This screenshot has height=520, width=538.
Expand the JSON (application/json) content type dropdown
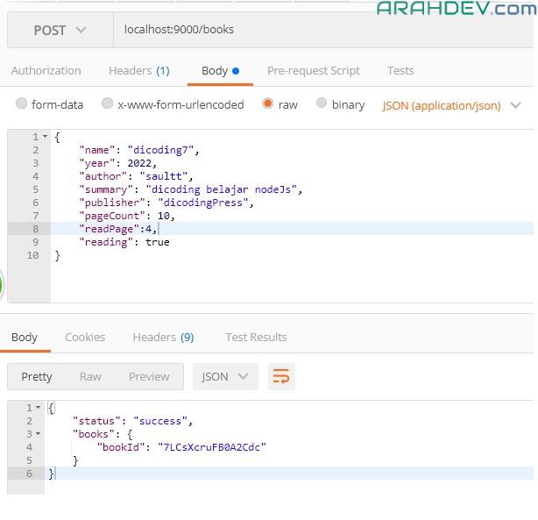[451, 105]
